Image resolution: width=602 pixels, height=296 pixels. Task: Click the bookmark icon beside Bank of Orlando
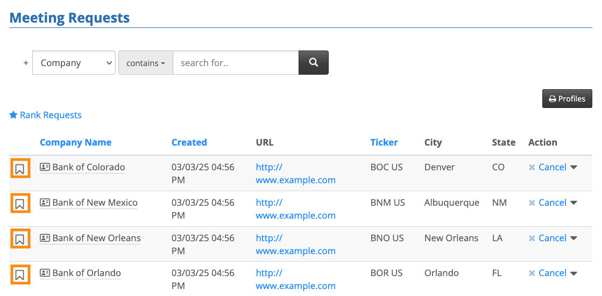tap(19, 275)
